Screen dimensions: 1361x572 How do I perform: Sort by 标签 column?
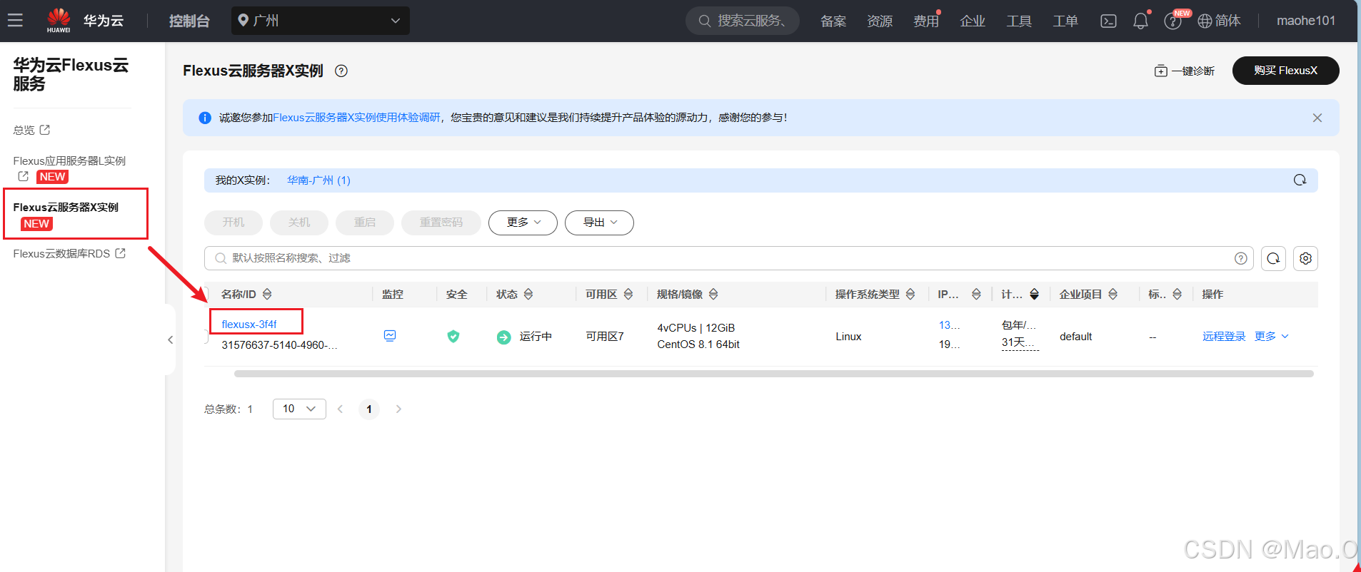pyautogui.click(x=1177, y=294)
